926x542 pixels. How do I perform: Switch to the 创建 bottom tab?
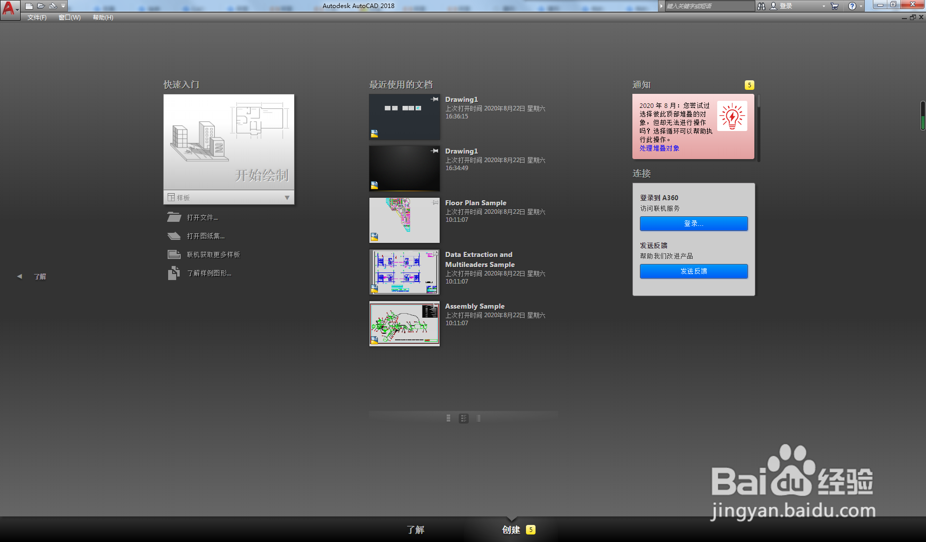[511, 529]
